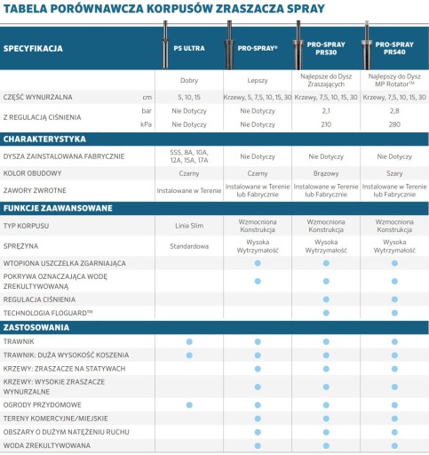This screenshot has height=455, width=429.
Task: Click 'POKRYWA OZNACZAJĄCA WODĘ ZREKULTYWOWANĄ' row label
Action: 55,282
